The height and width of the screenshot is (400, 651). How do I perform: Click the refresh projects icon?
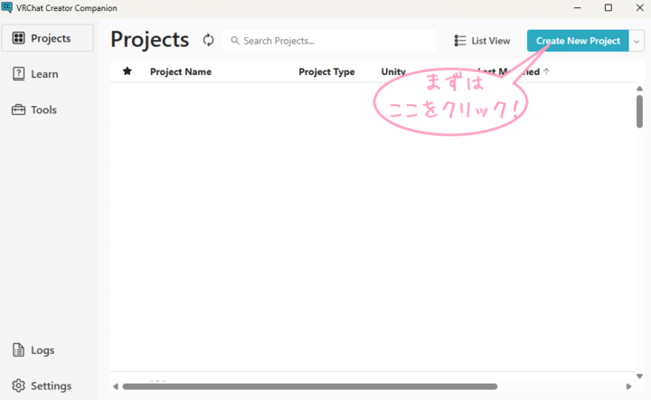pyautogui.click(x=208, y=41)
